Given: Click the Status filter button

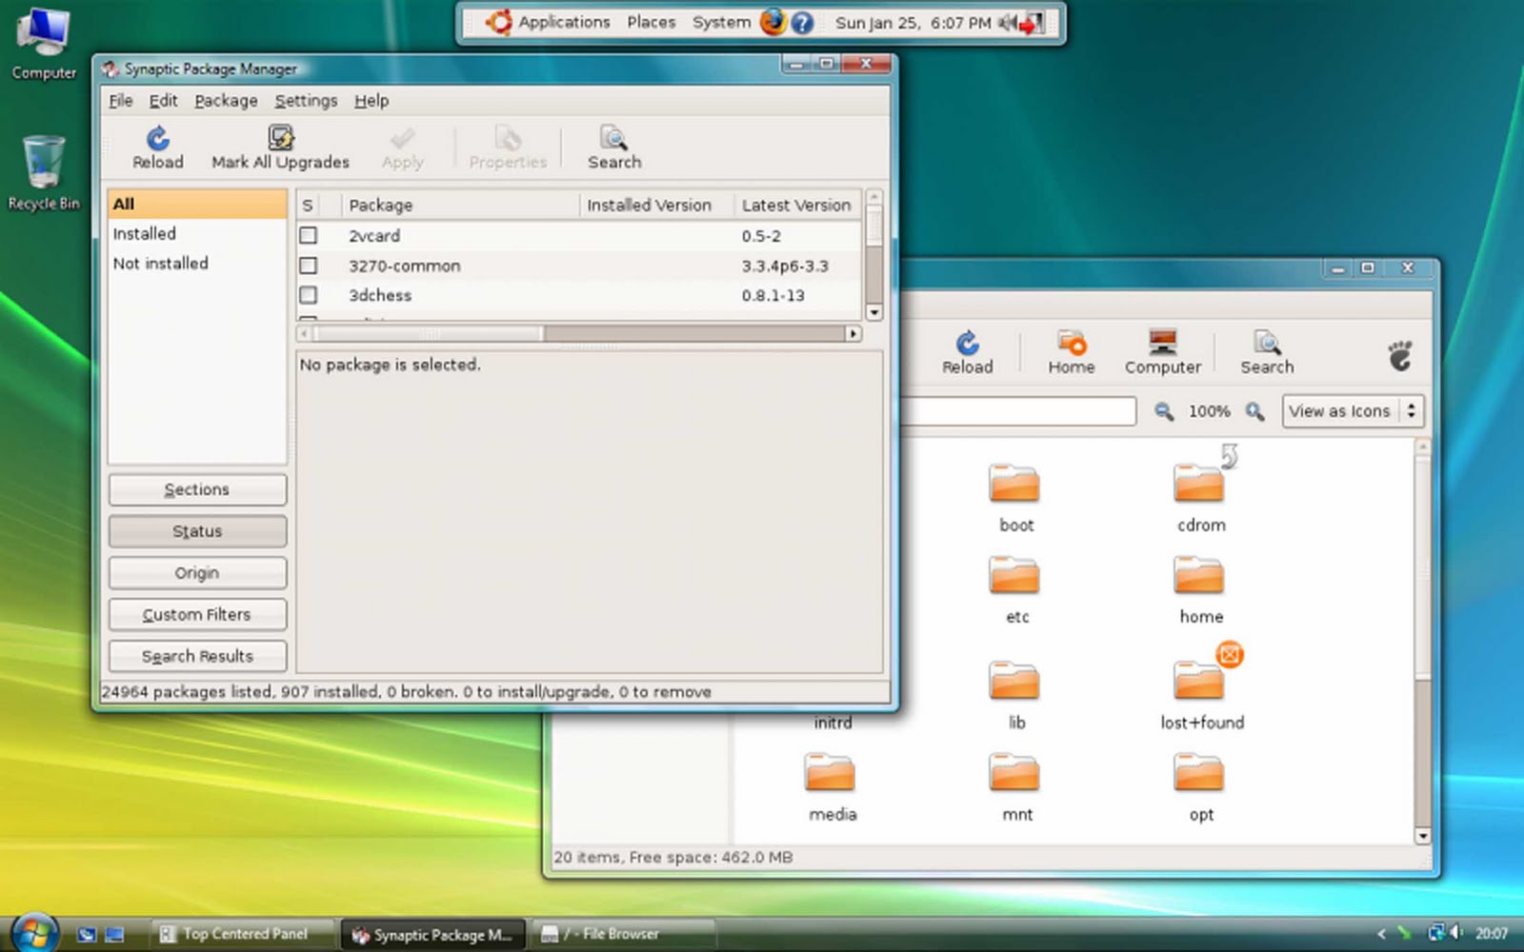Looking at the screenshot, I should [x=197, y=531].
